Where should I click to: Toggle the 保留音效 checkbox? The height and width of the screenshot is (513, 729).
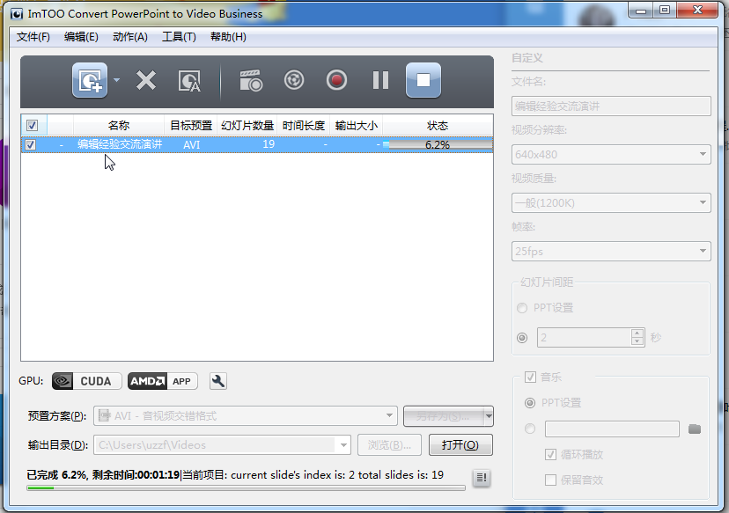tap(550, 480)
